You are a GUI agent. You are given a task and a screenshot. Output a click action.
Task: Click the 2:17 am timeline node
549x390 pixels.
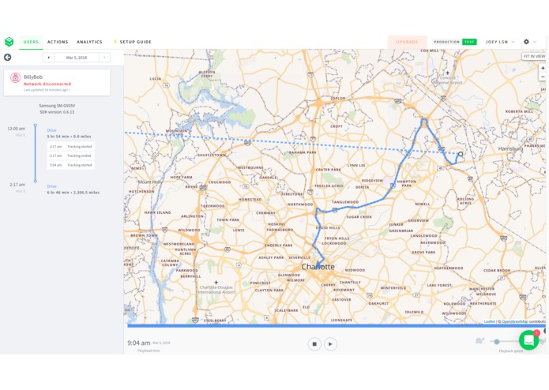point(35,181)
